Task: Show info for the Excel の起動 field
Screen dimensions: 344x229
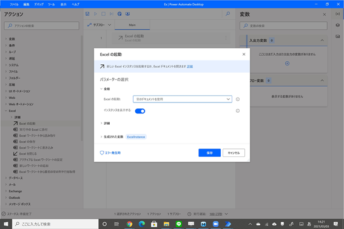Action: [238, 99]
